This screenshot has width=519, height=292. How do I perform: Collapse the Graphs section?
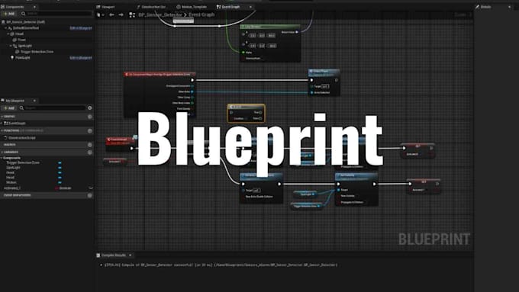pos(2,117)
